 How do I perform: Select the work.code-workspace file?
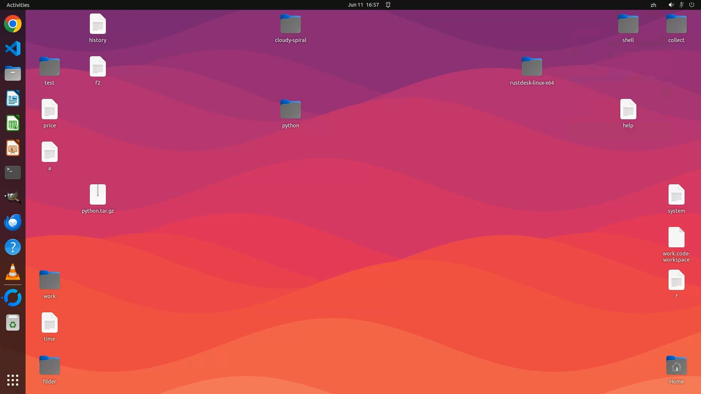tap(676, 237)
